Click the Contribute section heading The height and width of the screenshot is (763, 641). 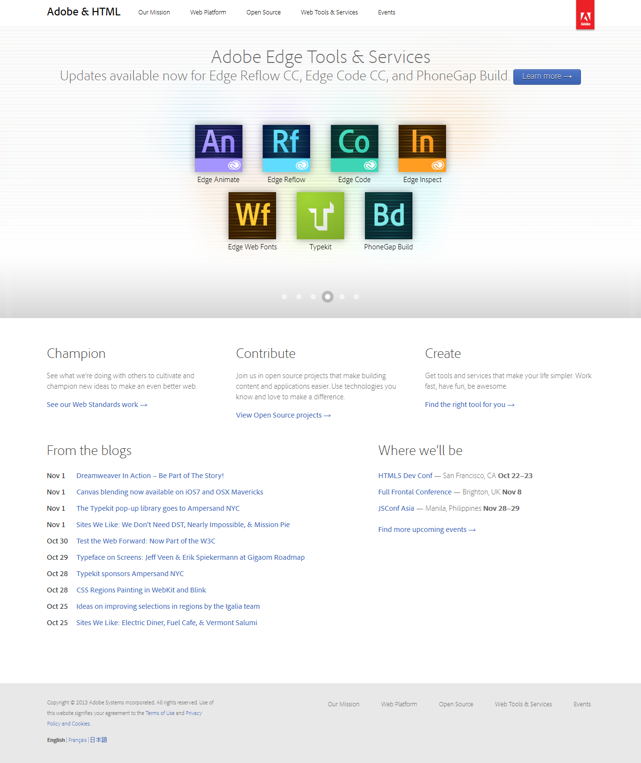click(266, 354)
